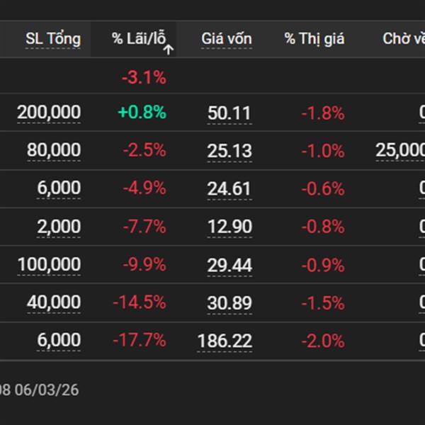Screen dimensions: 425x425
Task: Click the sort arrow on % Lãi/lỗ column
Action: (x=169, y=50)
